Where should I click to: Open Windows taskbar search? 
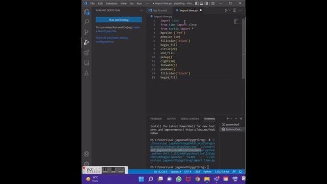[151, 179]
